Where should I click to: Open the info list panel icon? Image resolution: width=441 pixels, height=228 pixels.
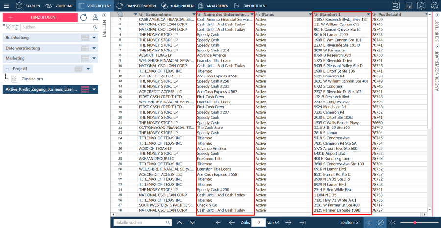click(x=396, y=6)
